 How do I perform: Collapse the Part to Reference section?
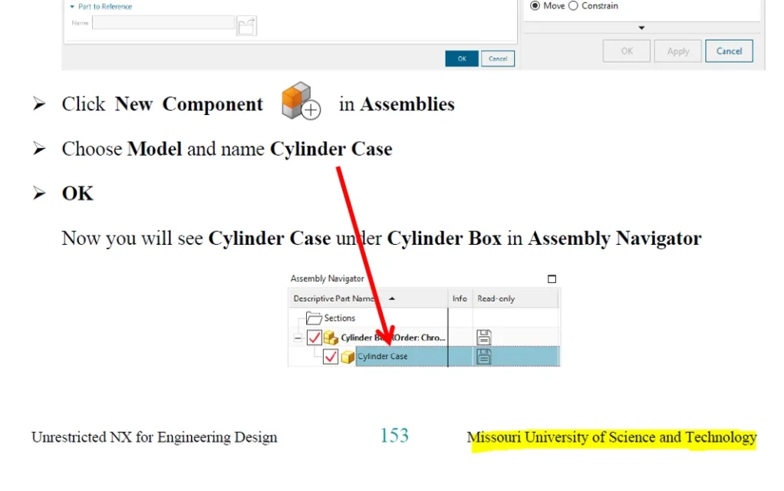coord(72,6)
